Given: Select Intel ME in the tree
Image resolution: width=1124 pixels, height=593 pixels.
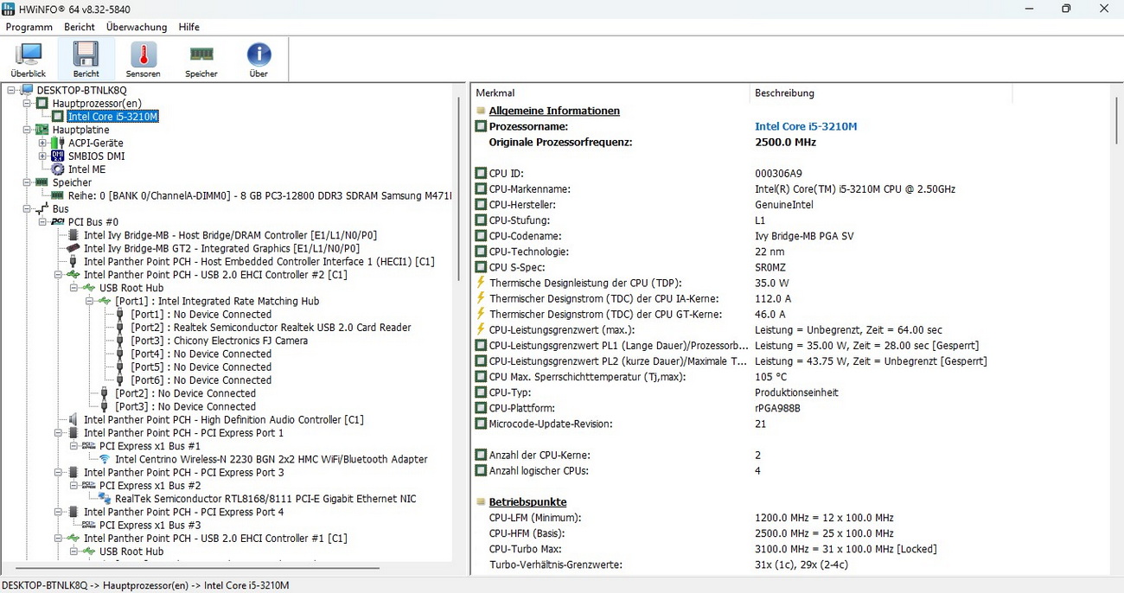Looking at the screenshot, I should click(x=86, y=169).
